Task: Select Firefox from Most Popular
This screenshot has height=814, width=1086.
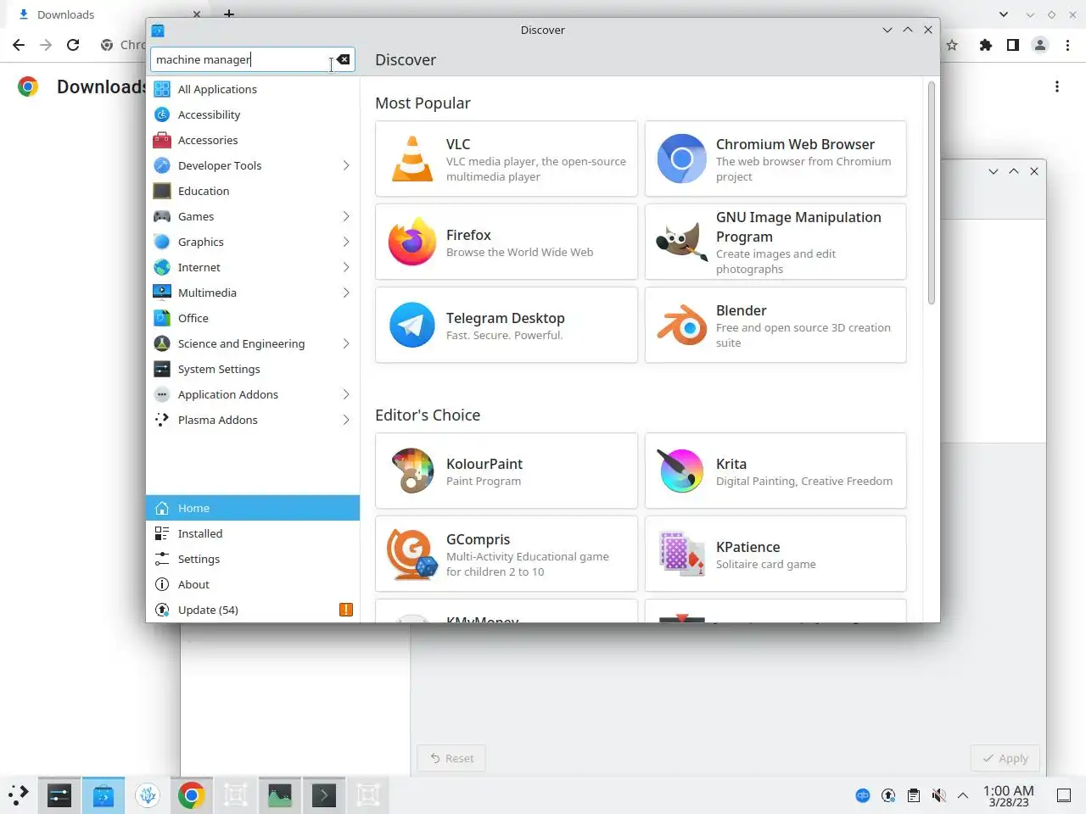Action: point(507,242)
